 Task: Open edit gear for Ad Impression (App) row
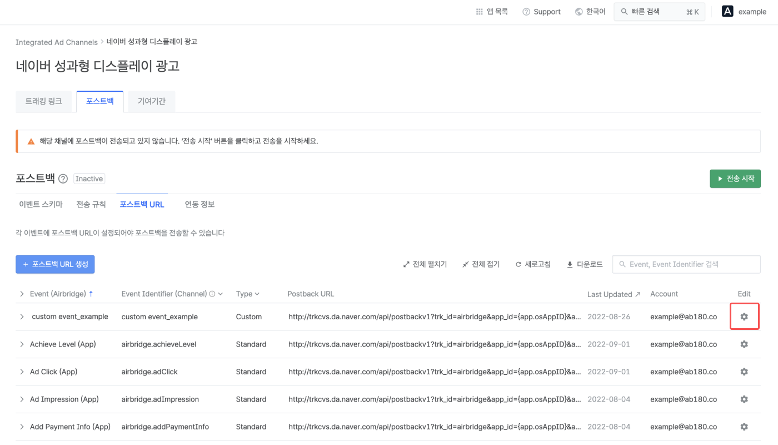[744, 399]
